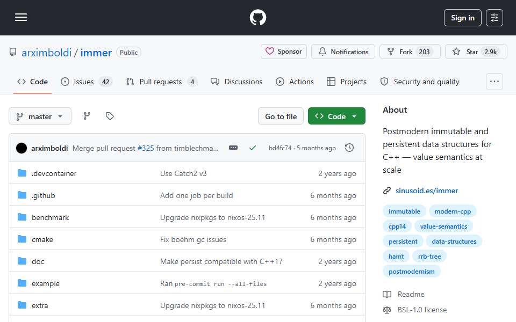This screenshot has width=516, height=322.
Task: Open the appearance settings sliders icon
Action: (494, 18)
